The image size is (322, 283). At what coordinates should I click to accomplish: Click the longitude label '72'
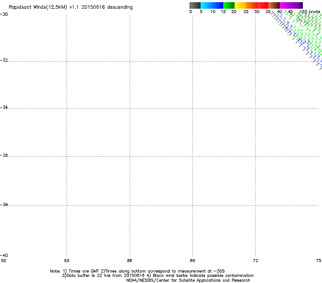point(255,261)
